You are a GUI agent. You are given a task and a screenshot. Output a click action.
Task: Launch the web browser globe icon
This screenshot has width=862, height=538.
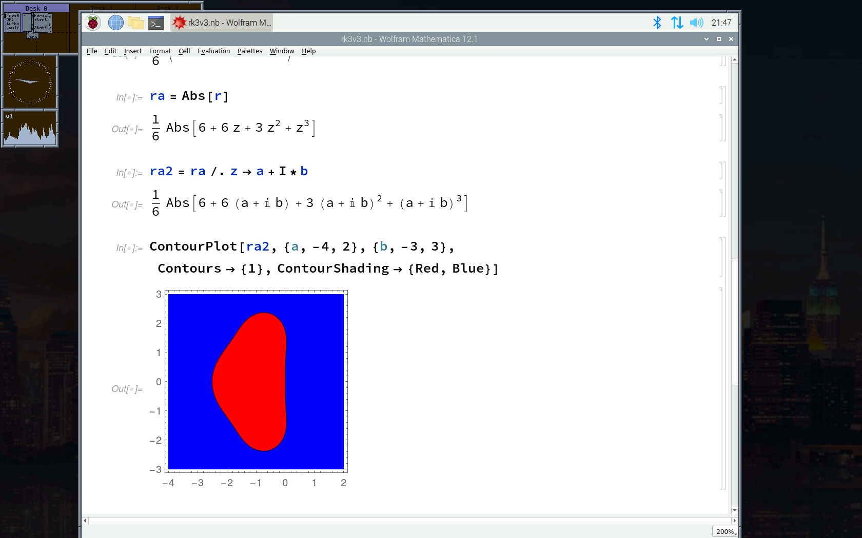click(x=116, y=23)
